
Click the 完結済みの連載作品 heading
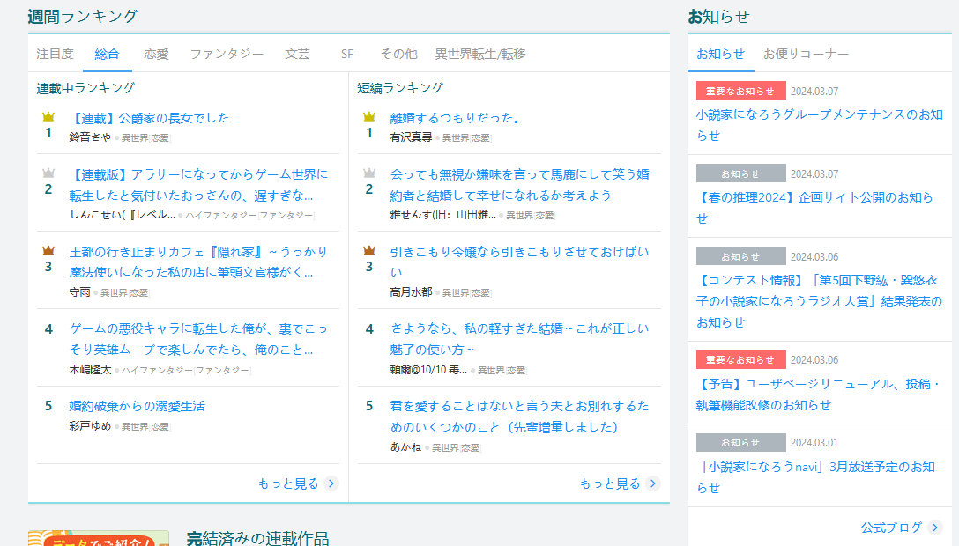point(257,538)
